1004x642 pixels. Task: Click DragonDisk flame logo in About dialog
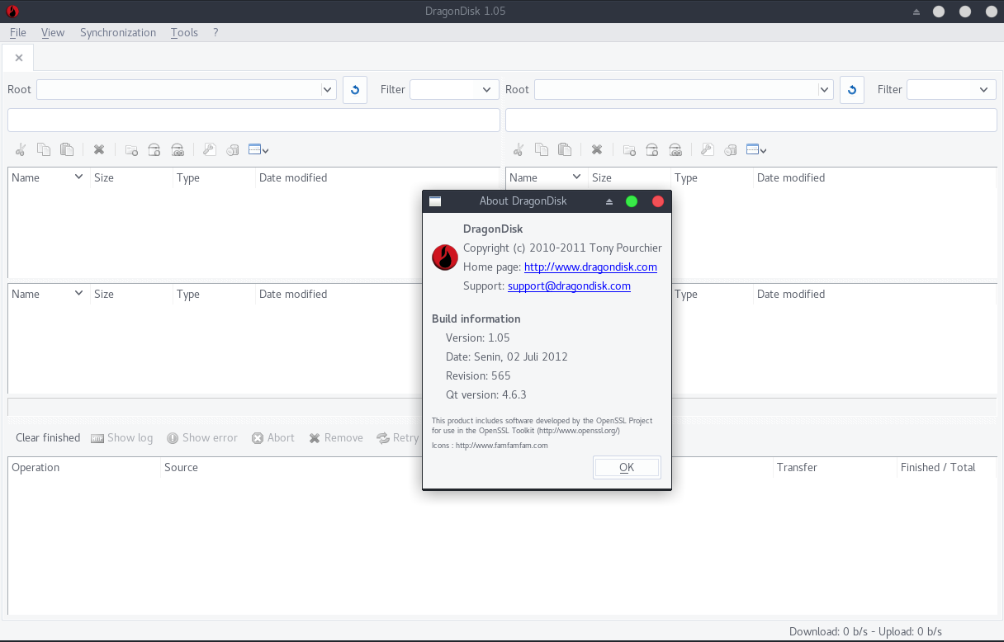(445, 257)
